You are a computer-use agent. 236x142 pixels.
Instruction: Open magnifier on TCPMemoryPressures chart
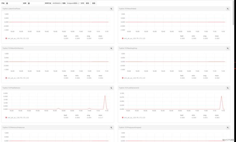111,128
